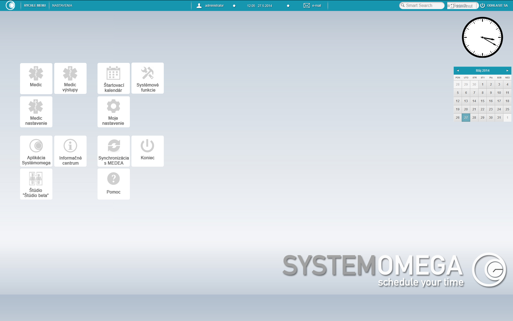Open Štartovací kalendár tile
The width and height of the screenshot is (513, 321).
coord(114,78)
